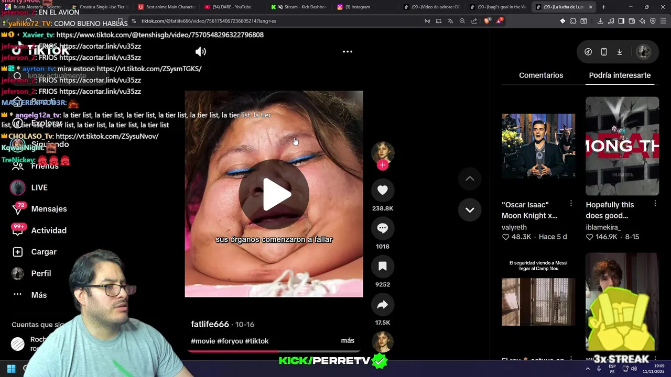This screenshot has height=377, width=671.
Task: Toggle the browser sidebar panel icon
Action: (x=621, y=21)
